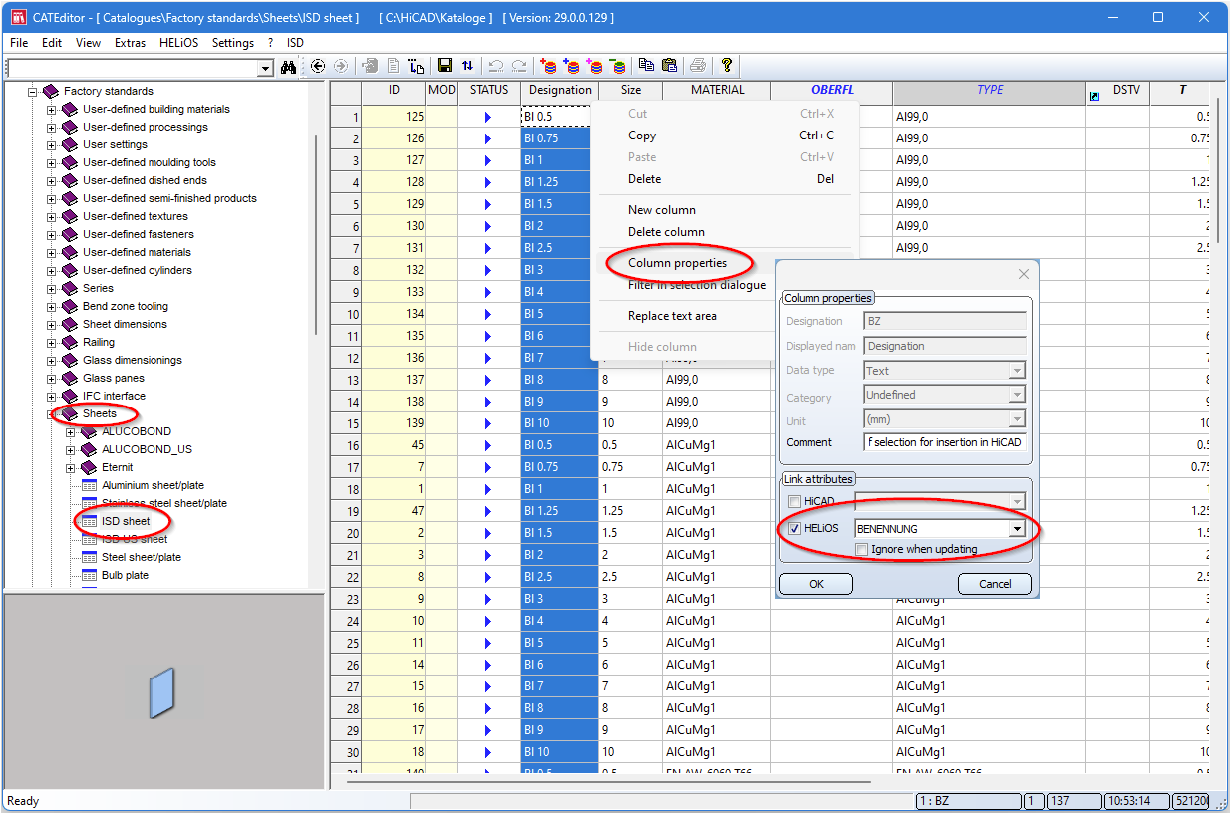Open the toolbar search combo box dropdown
Screen dimensions: 1230x813
click(x=265, y=68)
